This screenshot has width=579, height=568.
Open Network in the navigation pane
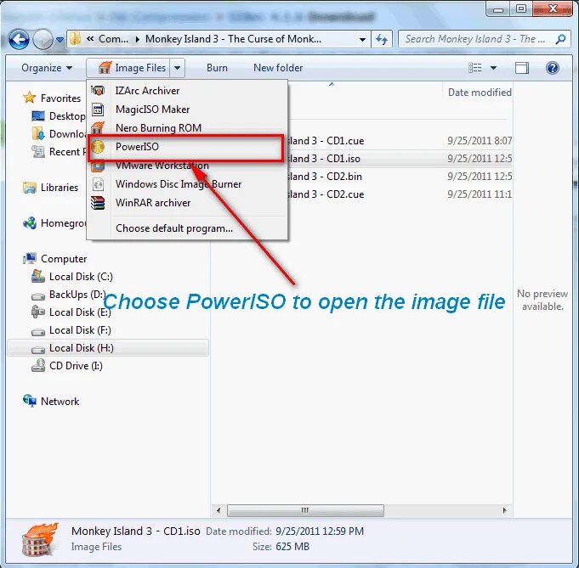tap(60, 402)
